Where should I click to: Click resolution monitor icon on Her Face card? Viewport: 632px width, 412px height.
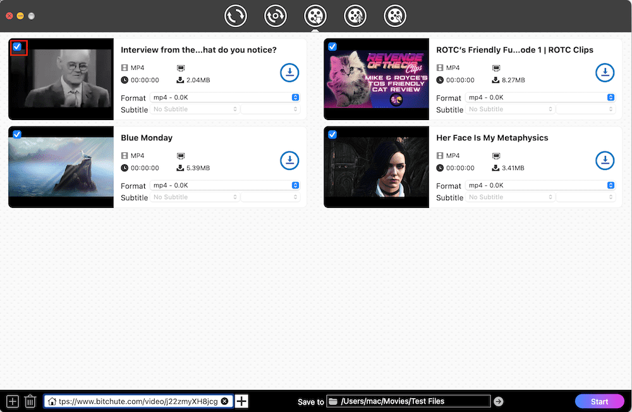click(495, 156)
